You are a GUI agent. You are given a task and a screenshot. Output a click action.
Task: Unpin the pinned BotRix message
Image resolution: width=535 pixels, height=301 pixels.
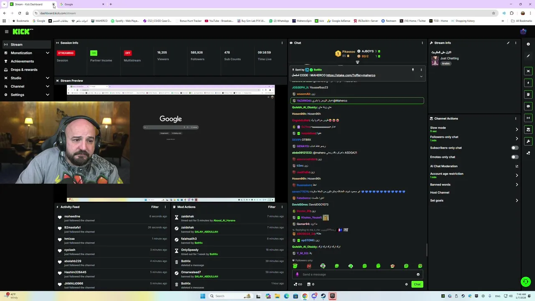pyautogui.click(x=413, y=70)
